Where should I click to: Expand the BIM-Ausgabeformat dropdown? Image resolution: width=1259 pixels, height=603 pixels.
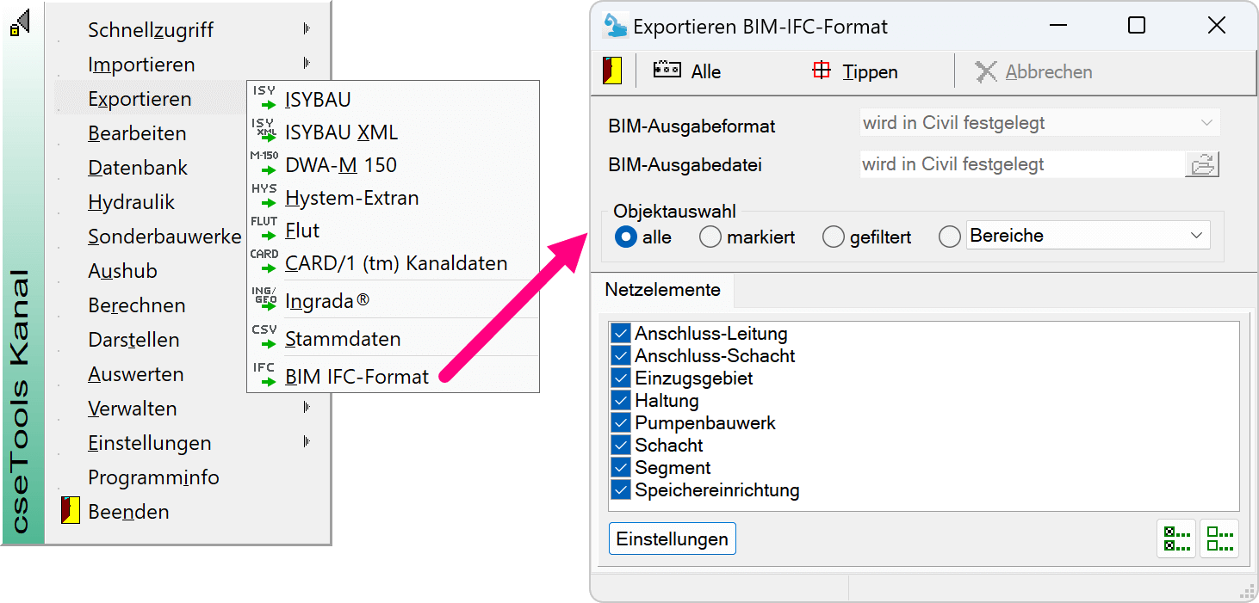[1040, 123]
